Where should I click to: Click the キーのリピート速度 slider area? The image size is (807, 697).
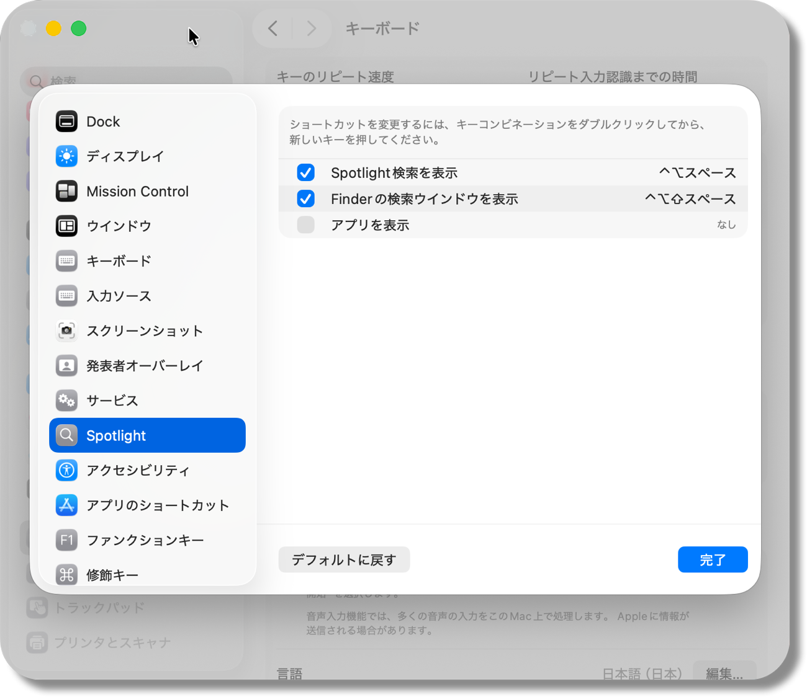coord(335,76)
